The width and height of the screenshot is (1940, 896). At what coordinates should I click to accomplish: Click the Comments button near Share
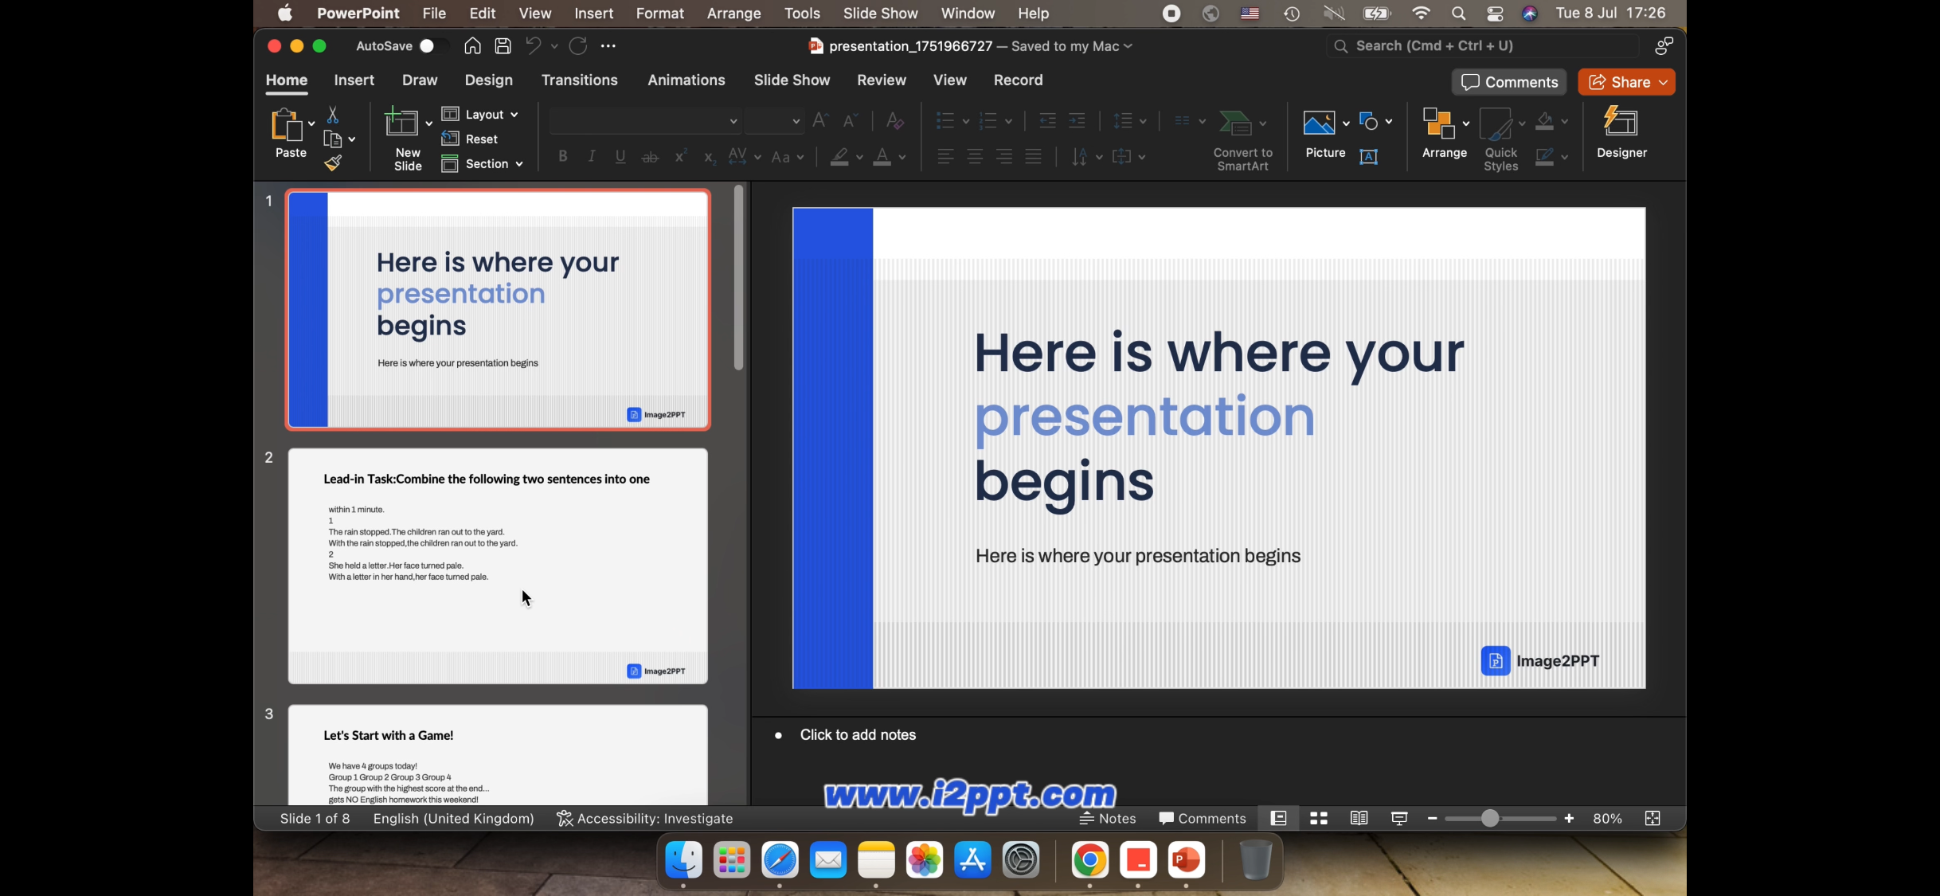click(x=1508, y=82)
